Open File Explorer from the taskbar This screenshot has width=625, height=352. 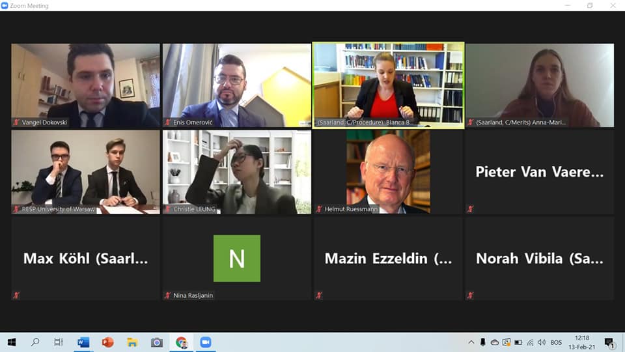coord(132,342)
